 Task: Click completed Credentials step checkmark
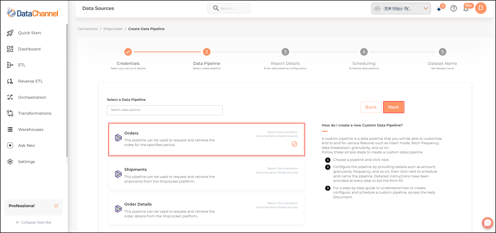pos(128,52)
